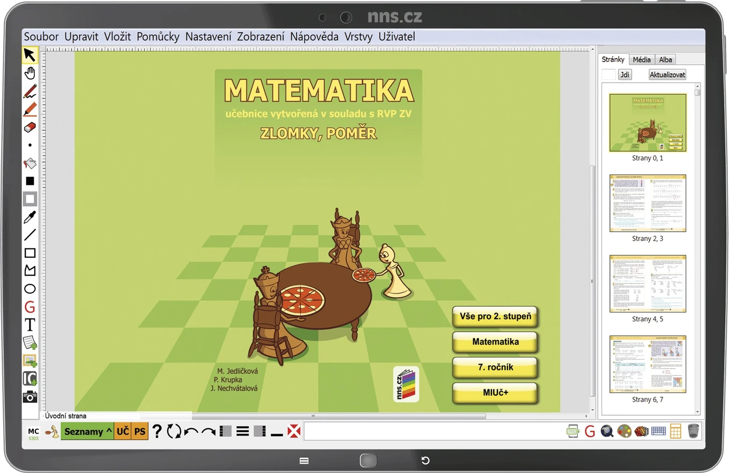
Task: Select the hand pan tool
Action: (x=30, y=73)
